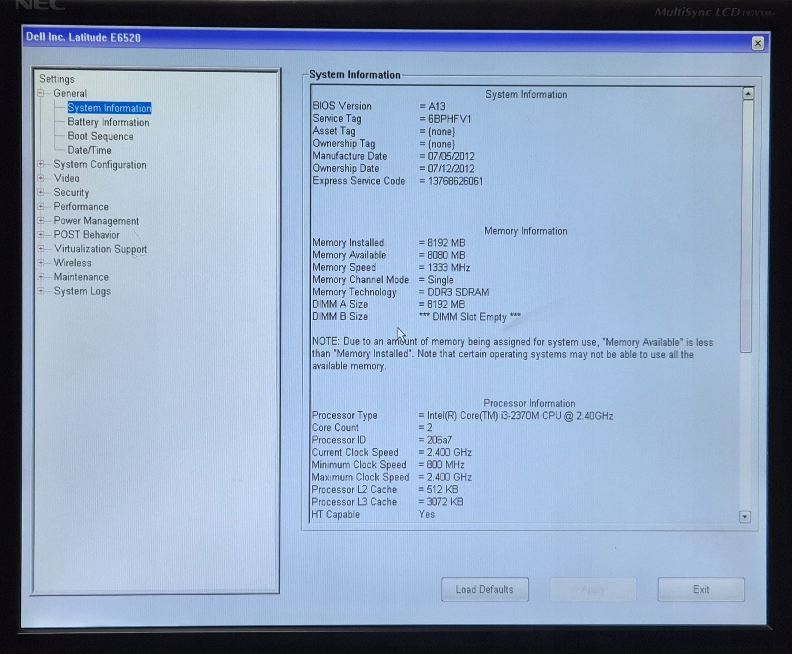
Task: Select the Virtualization Support category
Action: pyautogui.click(x=100, y=249)
